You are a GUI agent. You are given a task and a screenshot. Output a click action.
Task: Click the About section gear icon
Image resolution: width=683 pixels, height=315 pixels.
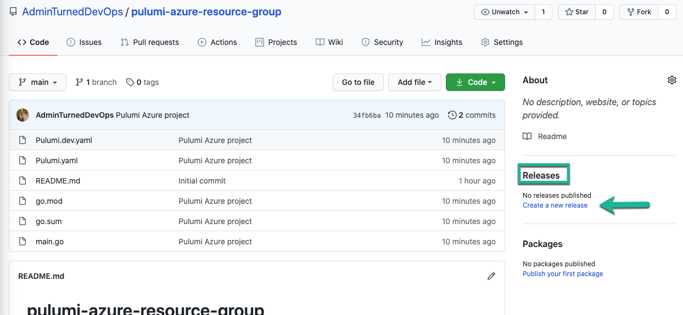pos(671,80)
